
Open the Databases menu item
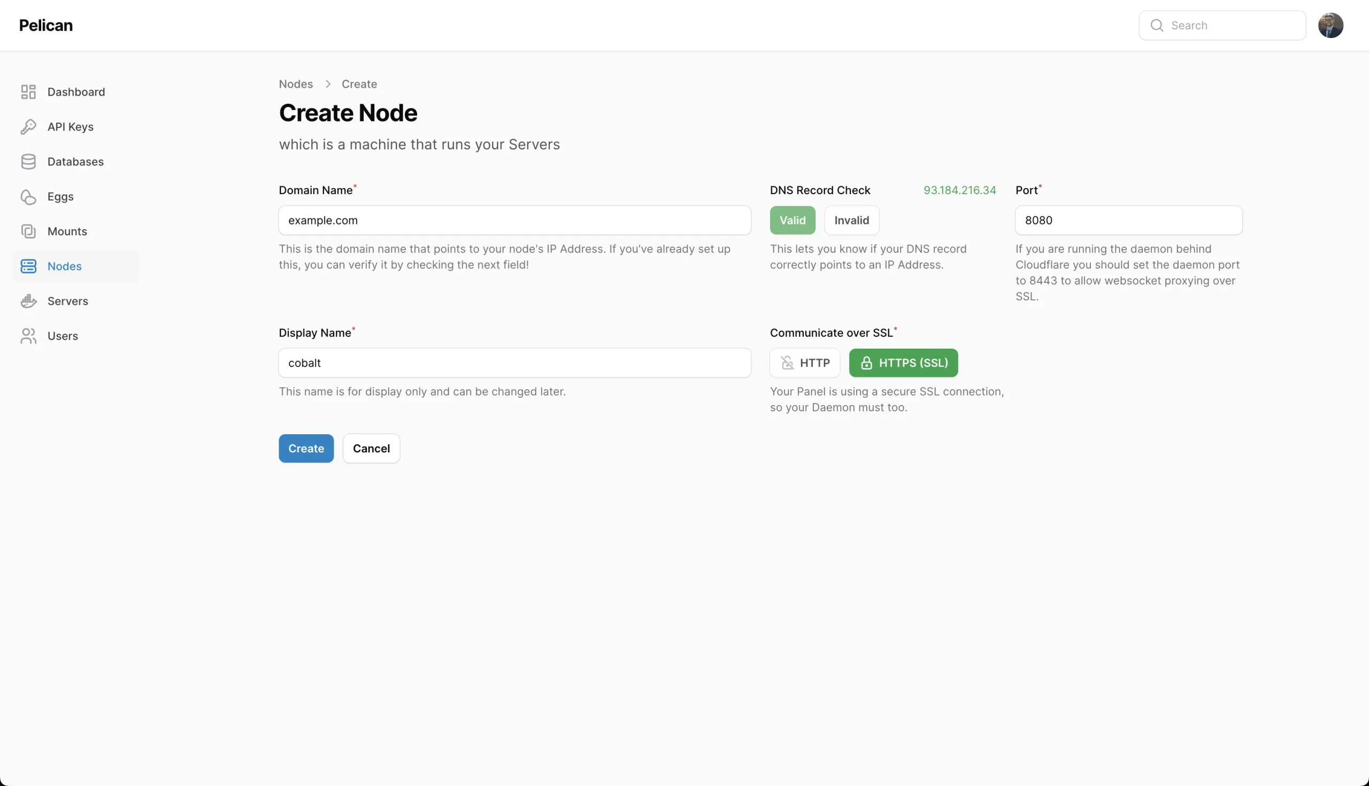[x=76, y=161]
